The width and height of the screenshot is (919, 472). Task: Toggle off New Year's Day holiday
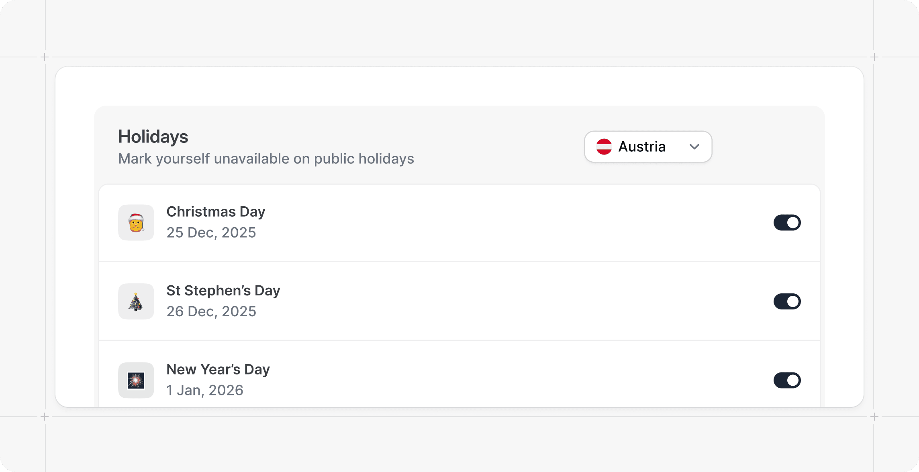click(787, 380)
